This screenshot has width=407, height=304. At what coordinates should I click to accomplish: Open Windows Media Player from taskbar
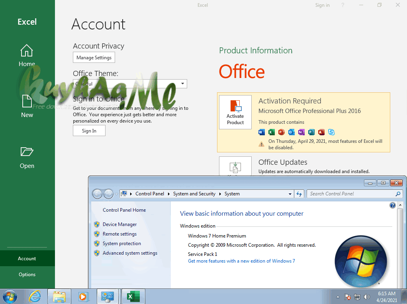click(83, 296)
